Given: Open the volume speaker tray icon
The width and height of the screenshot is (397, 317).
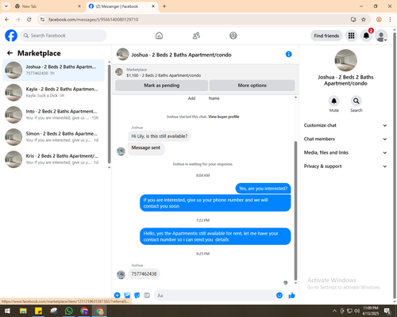Looking at the screenshot, I should [357, 311].
